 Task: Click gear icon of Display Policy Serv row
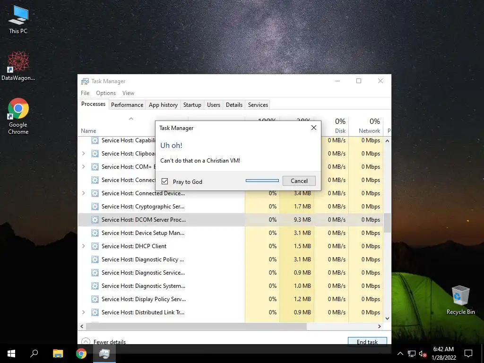pos(95,299)
